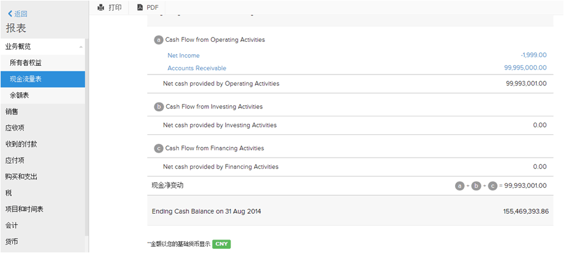Click the circled 'a' badge beside Operating Activities
This screenshot has height=253, width=564.
[x=159, y=40]
